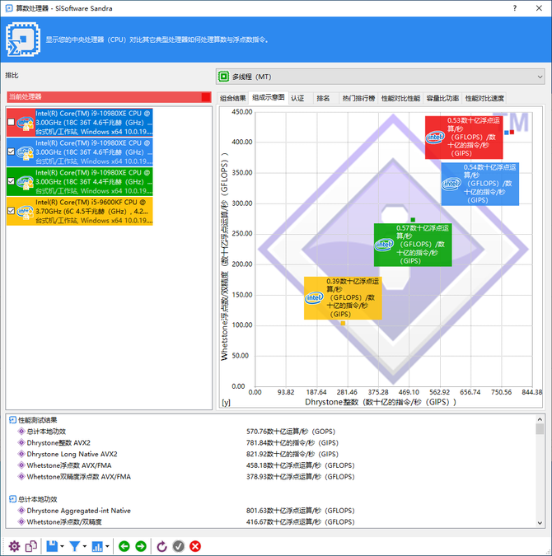This screenshot has width=552, height=556.
Task: Click Intel icon in green i9-10980XE row
Action: pyautogui.click(x=25, y=182)
